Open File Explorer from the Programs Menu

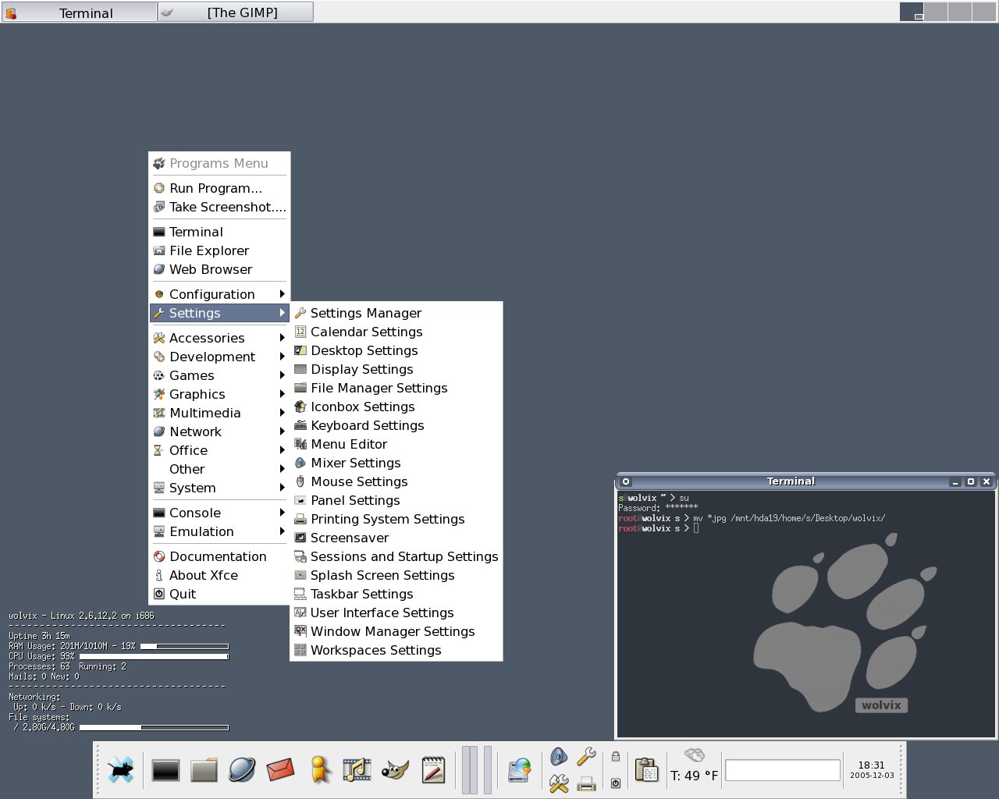pos(219,250)
